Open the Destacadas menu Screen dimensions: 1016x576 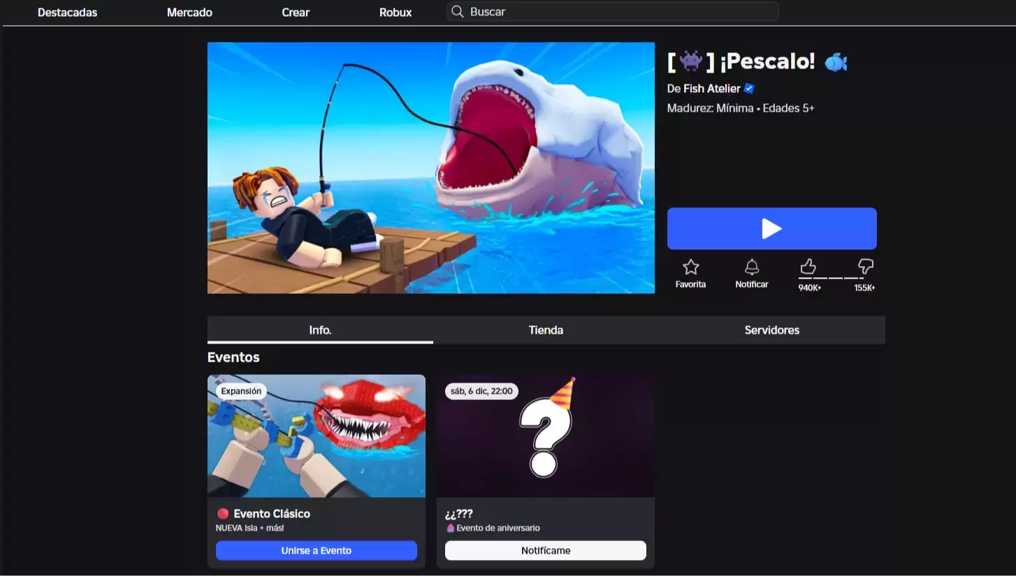click(67, 13)
